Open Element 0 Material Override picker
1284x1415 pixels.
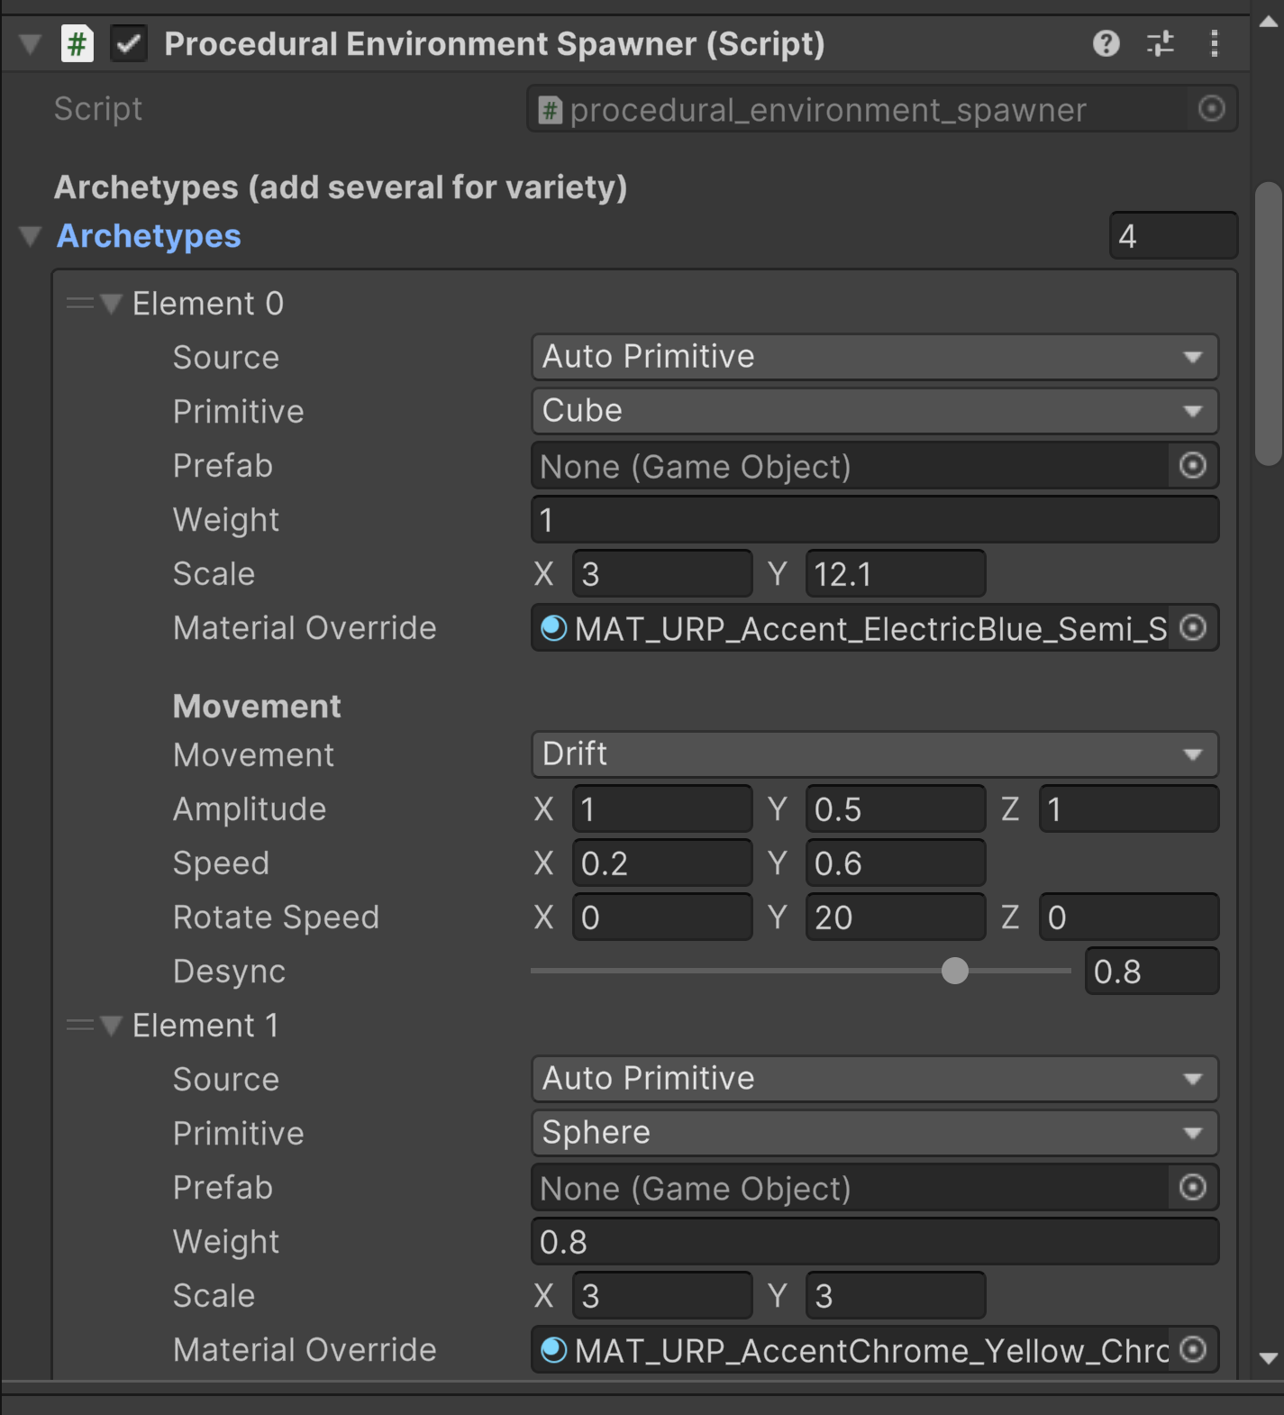coord(1192,628)
